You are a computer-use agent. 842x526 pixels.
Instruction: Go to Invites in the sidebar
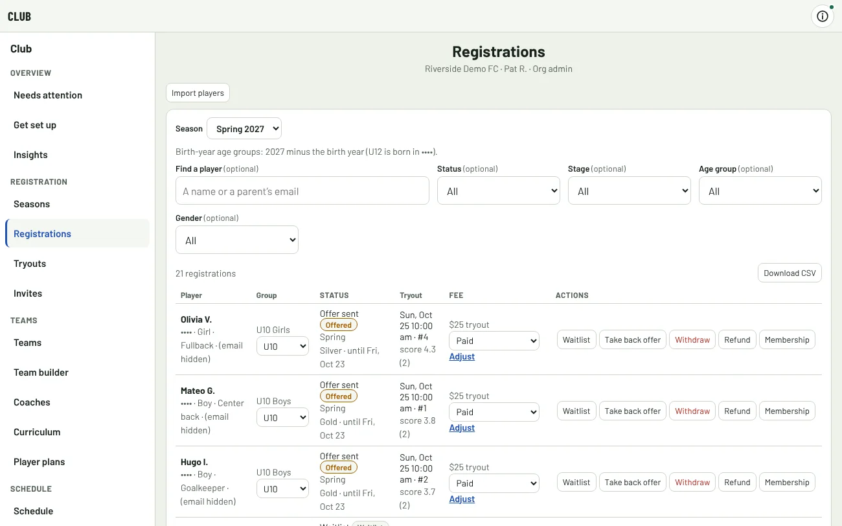point(77,293)
